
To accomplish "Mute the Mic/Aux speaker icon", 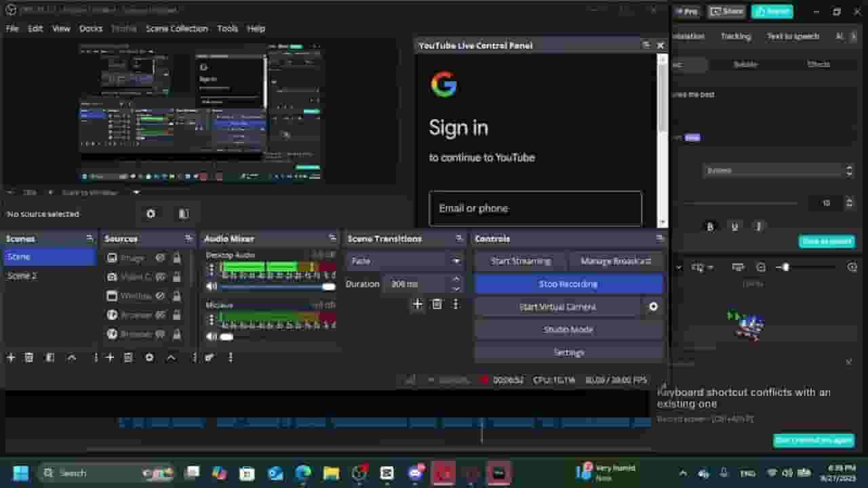I will 212,336.
